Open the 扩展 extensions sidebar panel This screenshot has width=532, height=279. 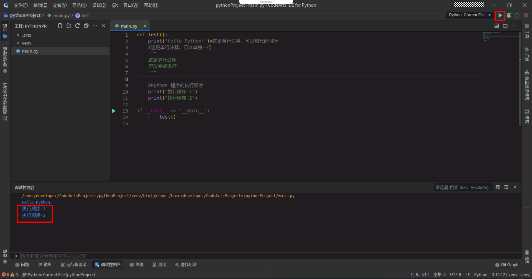527,54
